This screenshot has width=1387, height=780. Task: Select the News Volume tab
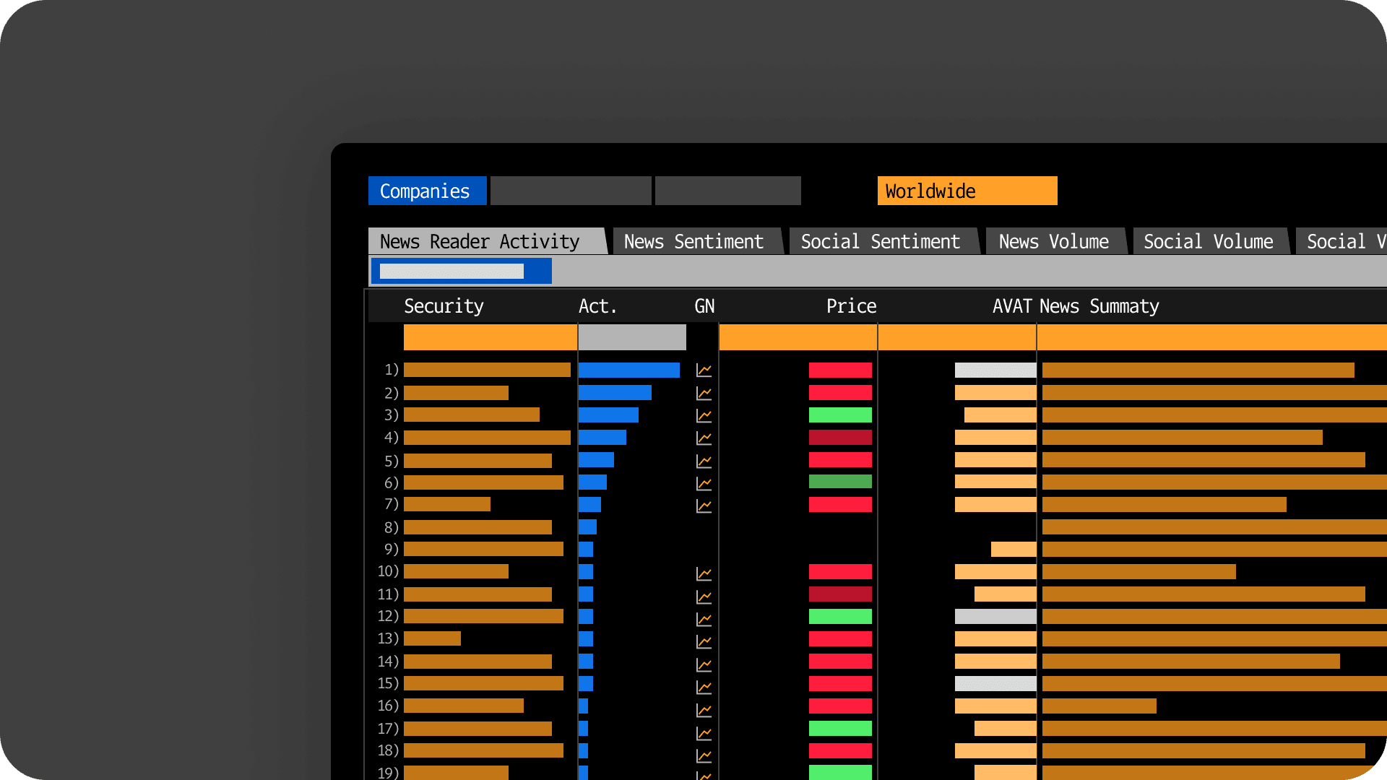click(x=1053, y=241)
